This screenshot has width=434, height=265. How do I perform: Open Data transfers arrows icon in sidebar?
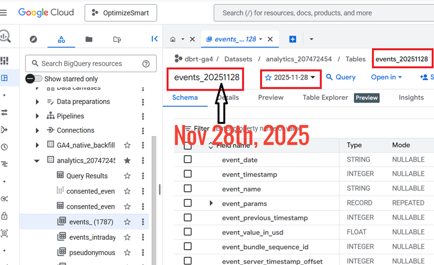tap(4, 112)
